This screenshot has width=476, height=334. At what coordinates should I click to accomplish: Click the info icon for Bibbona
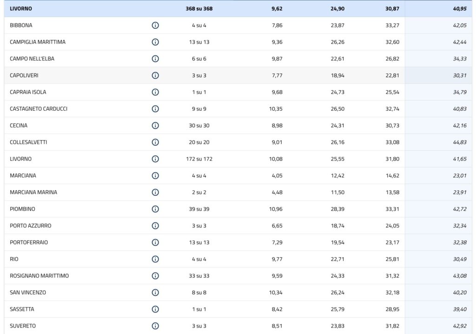(x=155, y=25)
